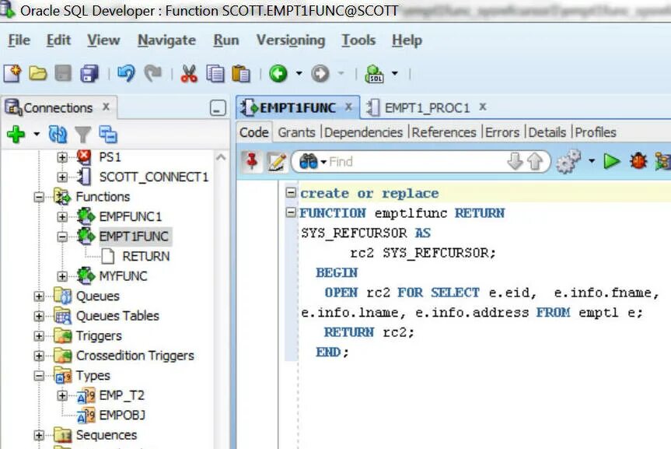Expand the EMP_T2 type node
Screen dimensions: 671x449
coord(62,395)
